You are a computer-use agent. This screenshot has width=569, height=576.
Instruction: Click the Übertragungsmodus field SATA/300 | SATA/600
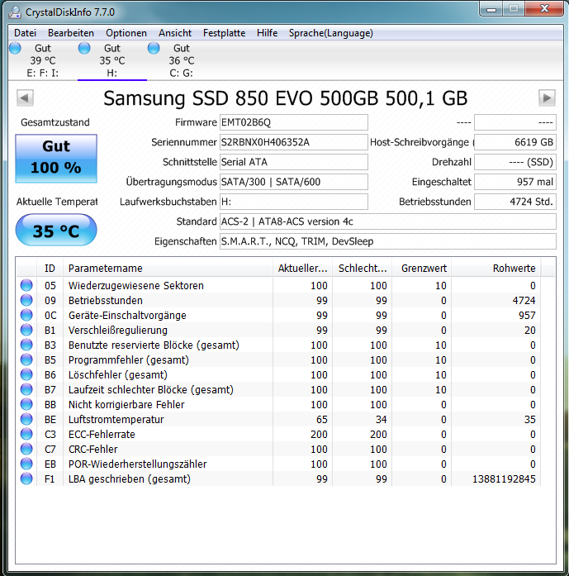[294, 182]
